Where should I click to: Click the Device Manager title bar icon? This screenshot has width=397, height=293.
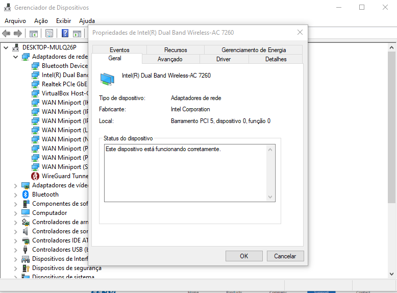[x=7, y=7]
